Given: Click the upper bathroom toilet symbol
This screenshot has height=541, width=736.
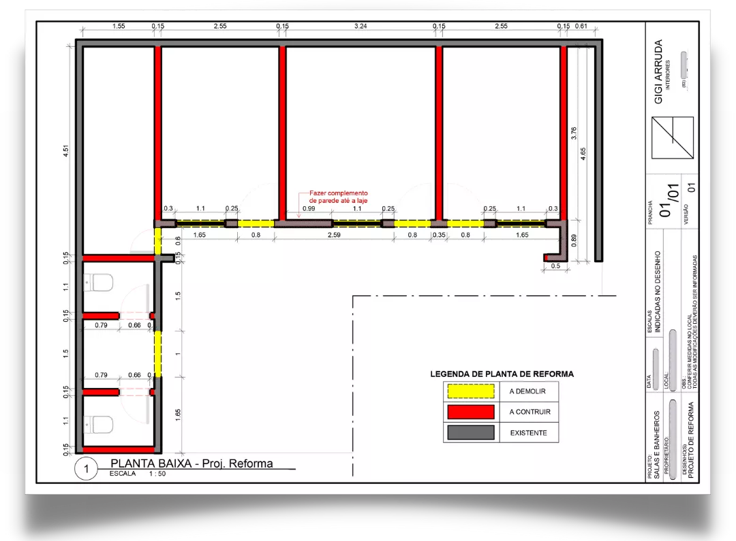Looking at the screenshot, I should coord(99,282).
